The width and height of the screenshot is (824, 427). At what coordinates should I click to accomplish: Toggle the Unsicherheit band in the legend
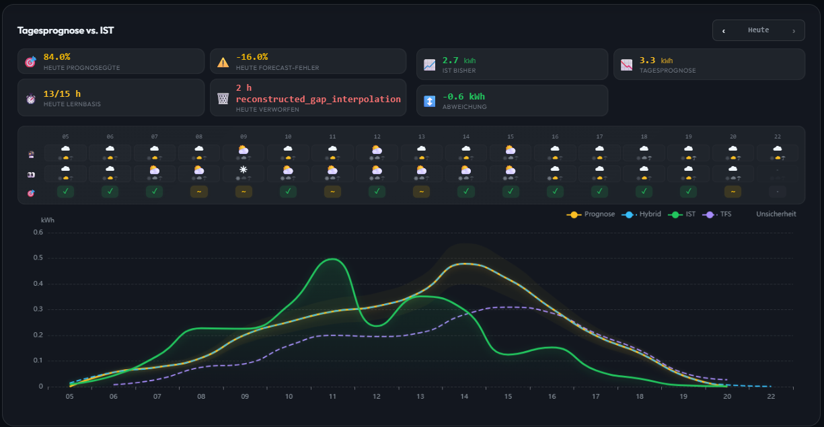(776, 215)
